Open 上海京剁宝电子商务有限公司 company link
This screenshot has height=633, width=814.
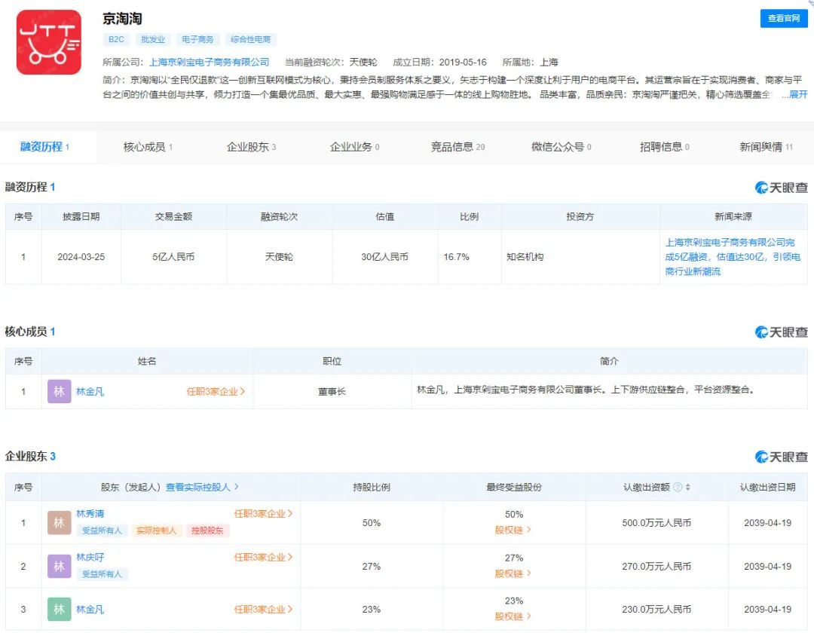coord(210,63)
